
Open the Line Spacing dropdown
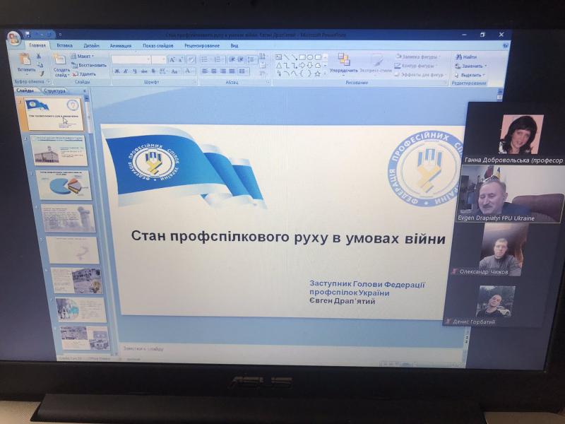[x=252, y=59]
